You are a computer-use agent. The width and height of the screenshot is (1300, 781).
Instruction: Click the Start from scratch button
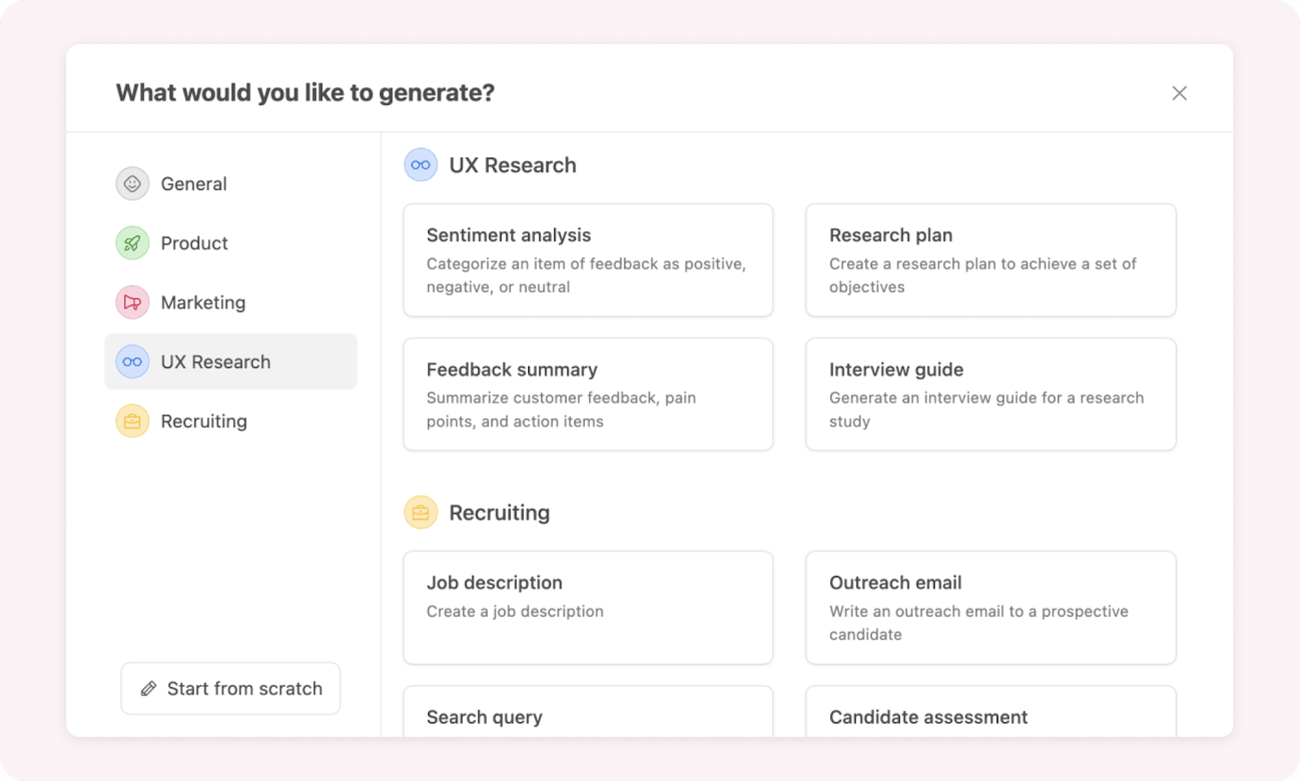(x=230, y=688)
